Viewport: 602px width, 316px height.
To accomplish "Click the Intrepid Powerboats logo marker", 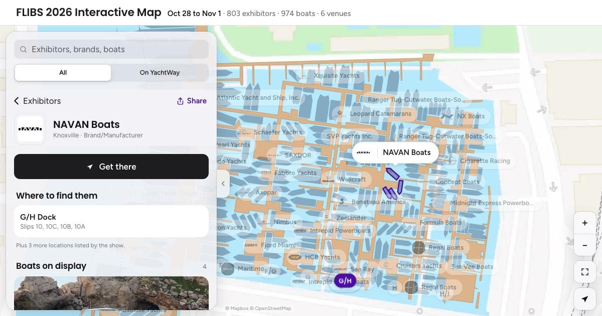I will (x=300, y=231).
